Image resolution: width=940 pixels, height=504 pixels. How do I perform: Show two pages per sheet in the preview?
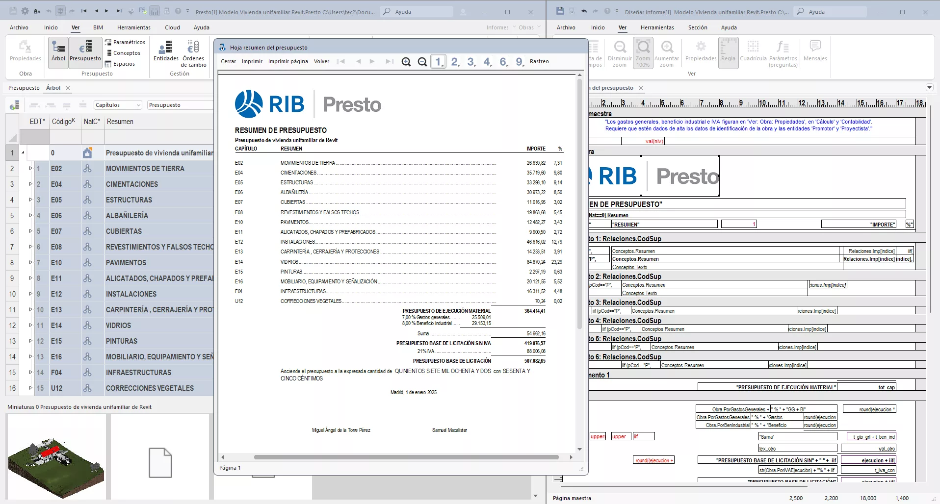tap(455, 62)
